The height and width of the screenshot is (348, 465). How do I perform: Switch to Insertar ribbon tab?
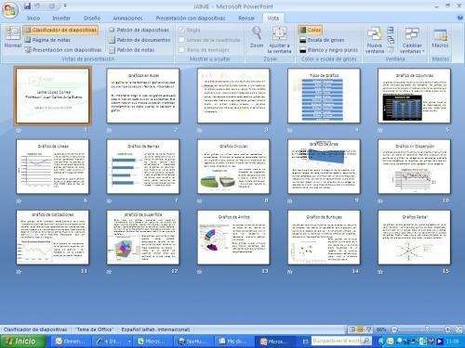pyautogui.click(x=61, y=19)
